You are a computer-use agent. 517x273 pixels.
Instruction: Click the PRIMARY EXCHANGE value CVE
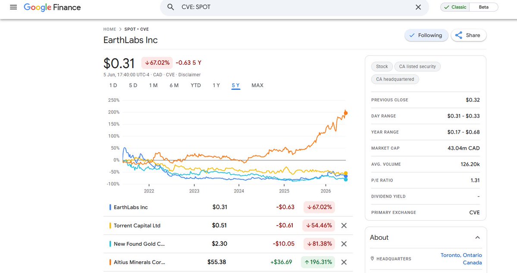point(474,213)
